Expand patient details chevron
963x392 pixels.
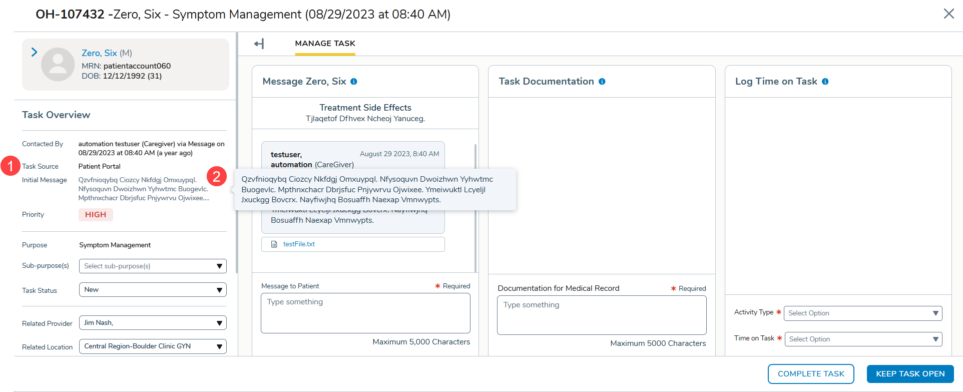click(x=34, y=52)
